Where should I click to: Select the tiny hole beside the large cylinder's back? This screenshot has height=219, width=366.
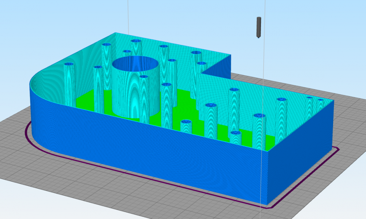pyautogui.click(x=127, y=51)
